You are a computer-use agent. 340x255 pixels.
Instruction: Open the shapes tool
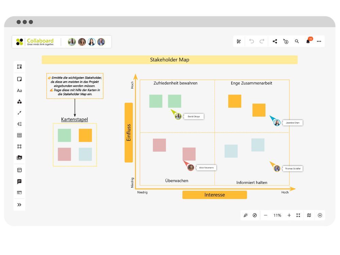(20, 101)
